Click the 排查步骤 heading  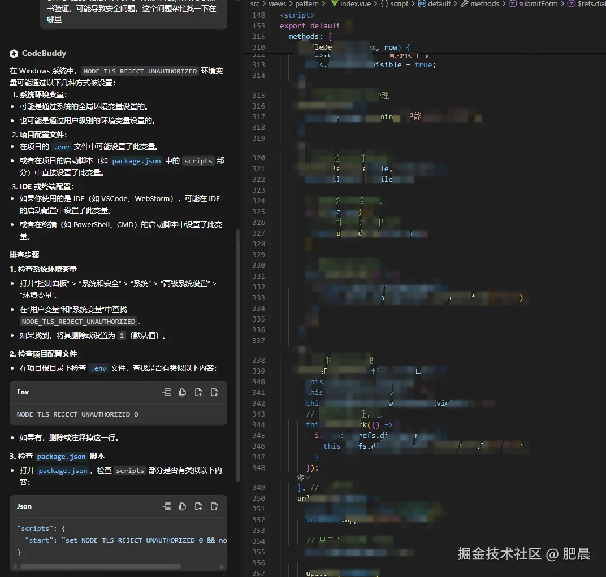pyautogui.click(x=24, y=255)
